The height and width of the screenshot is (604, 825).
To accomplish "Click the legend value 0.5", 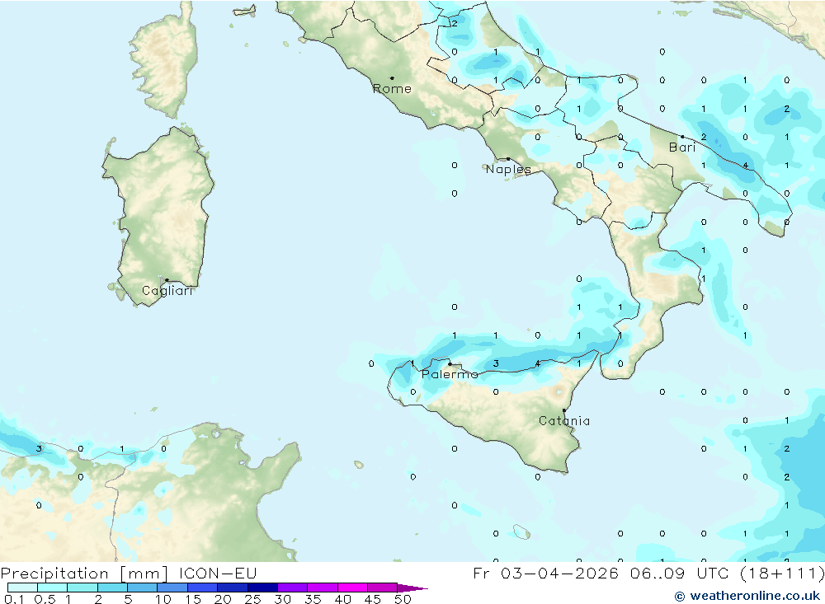I will point(45,599).
